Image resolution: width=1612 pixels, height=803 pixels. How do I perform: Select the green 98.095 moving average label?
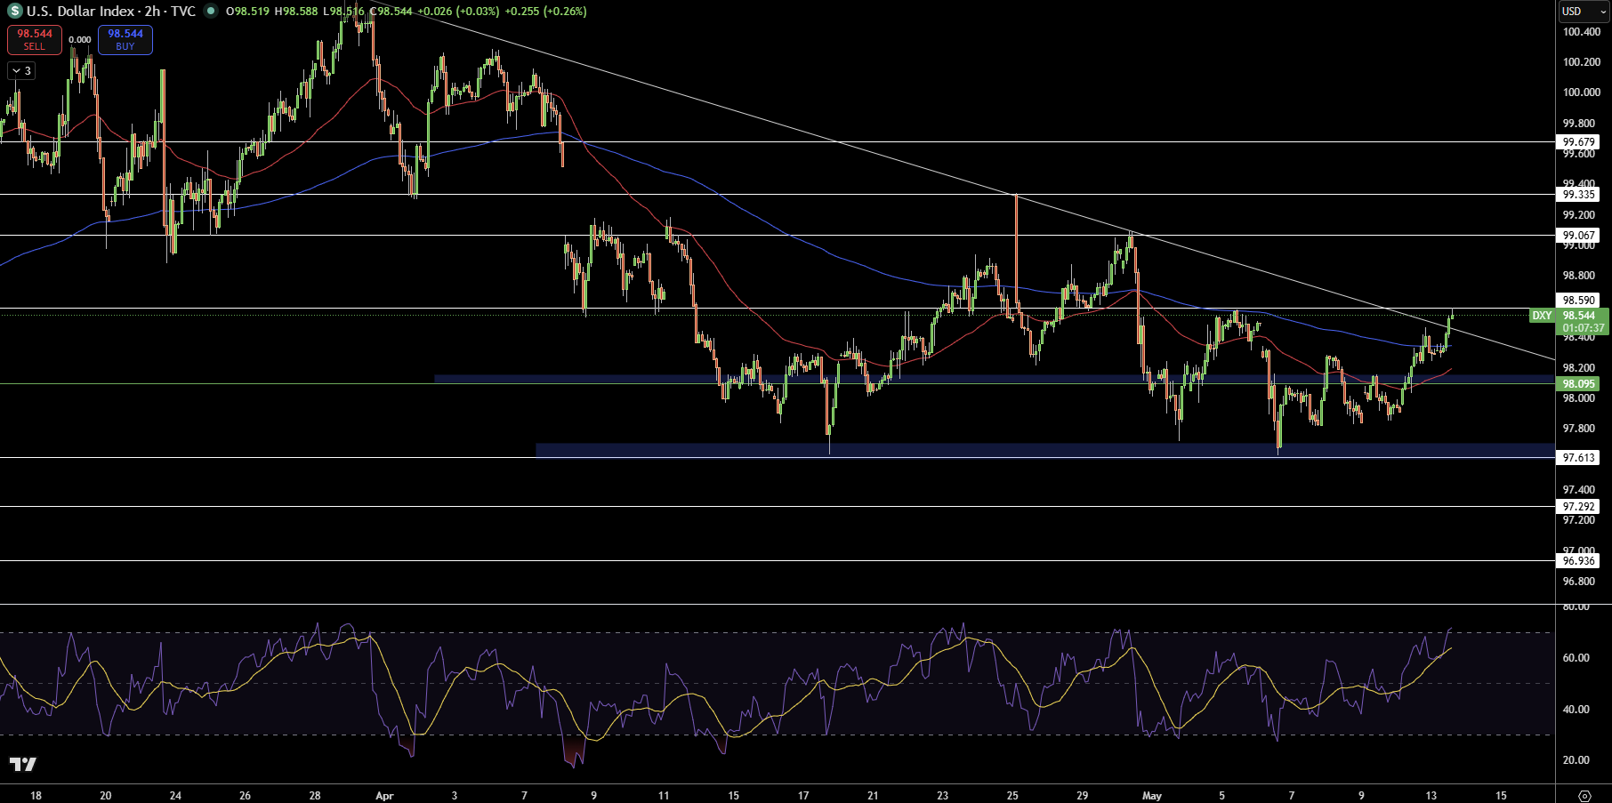[x=1579, y=384]
